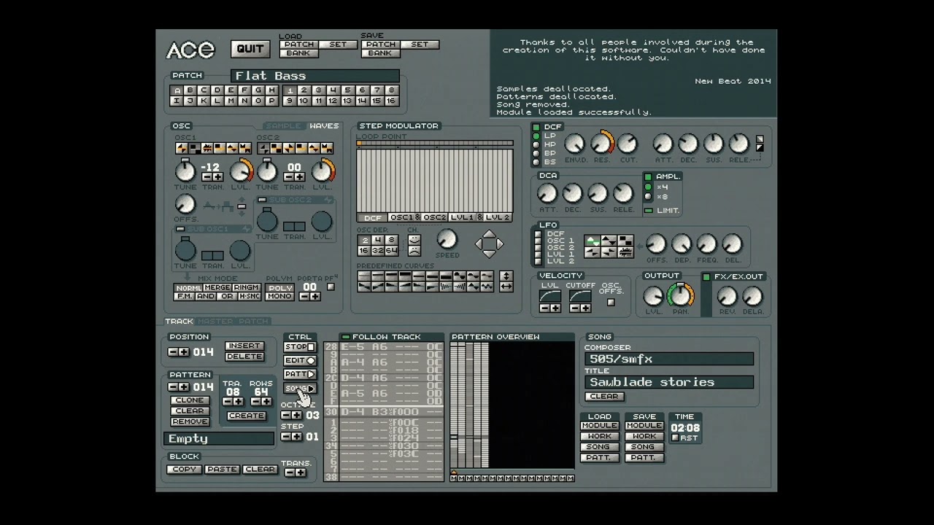Click the happy smiley face under CH.
Screen dimensions: 934x525
click(x=414, y=239)
